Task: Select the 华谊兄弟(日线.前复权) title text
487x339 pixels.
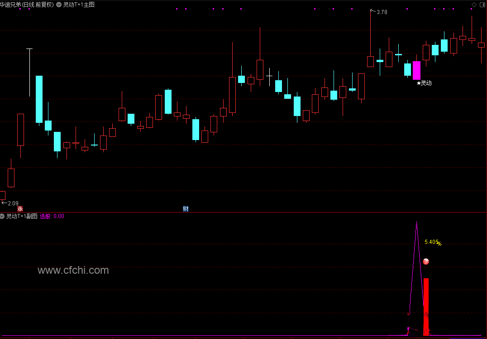Action: click(27, 5)
